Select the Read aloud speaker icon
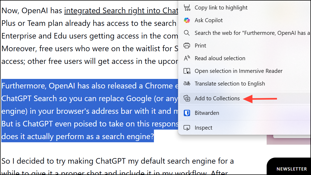The image size is (311, 175). [x=187, y=58]
